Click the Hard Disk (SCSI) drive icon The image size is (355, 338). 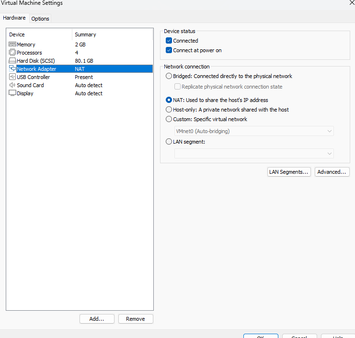tap(12, 60)
